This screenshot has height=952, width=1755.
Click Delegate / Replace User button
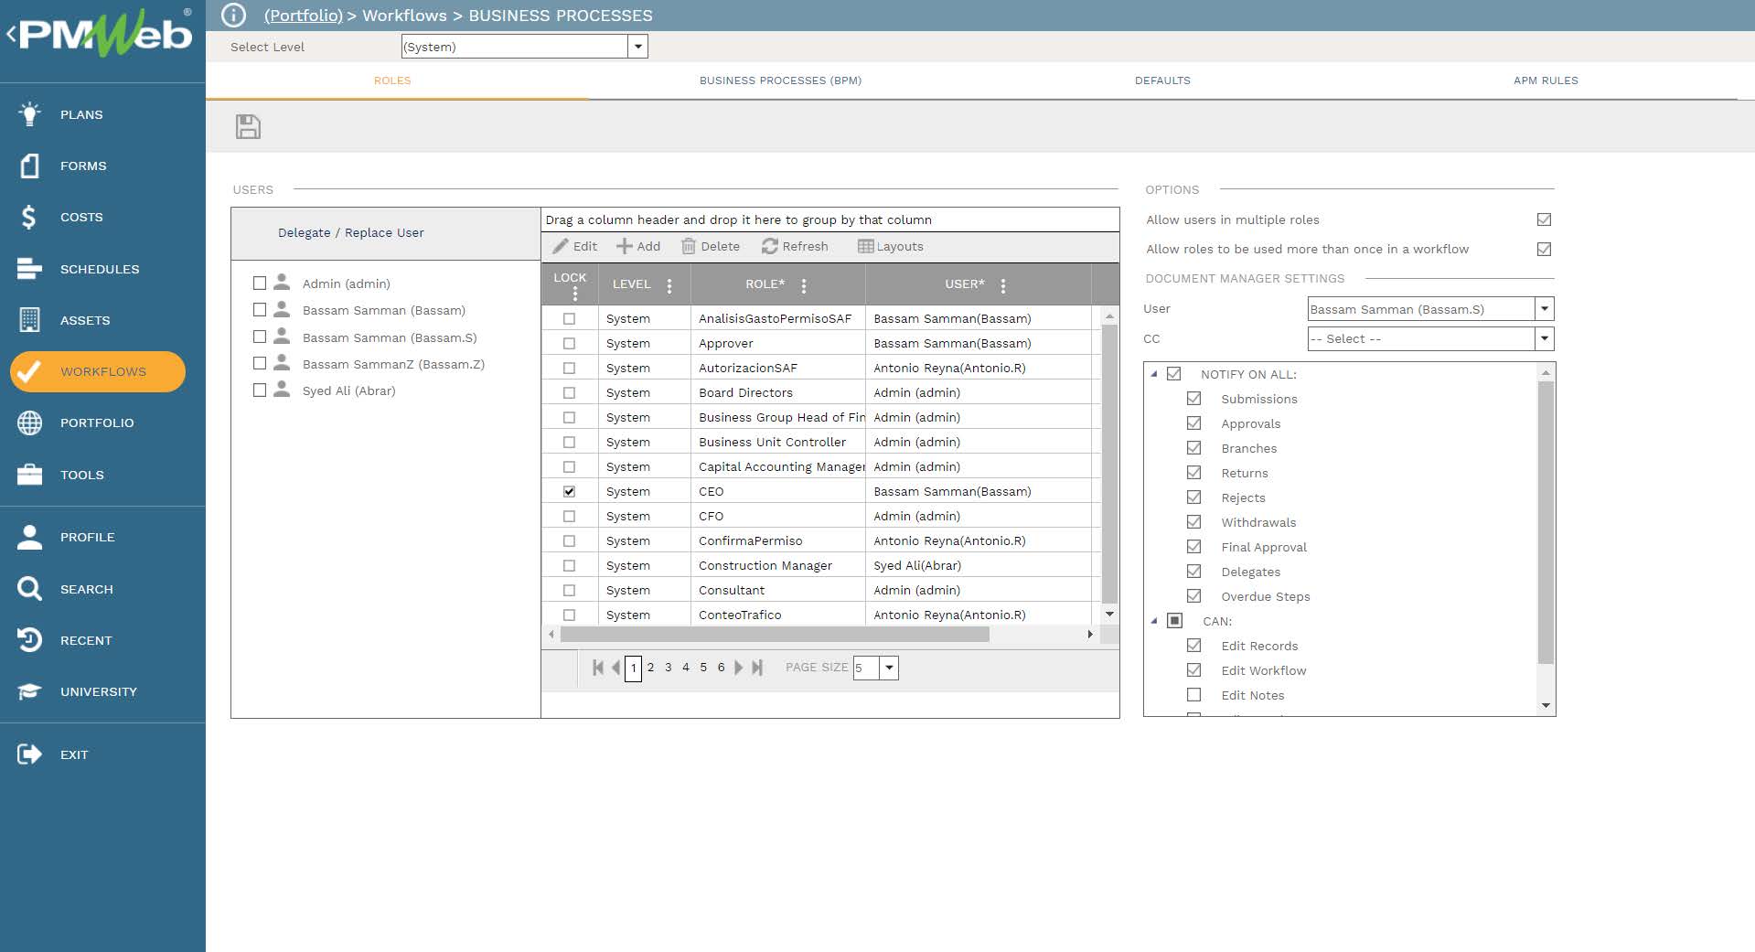click(351, 233)
